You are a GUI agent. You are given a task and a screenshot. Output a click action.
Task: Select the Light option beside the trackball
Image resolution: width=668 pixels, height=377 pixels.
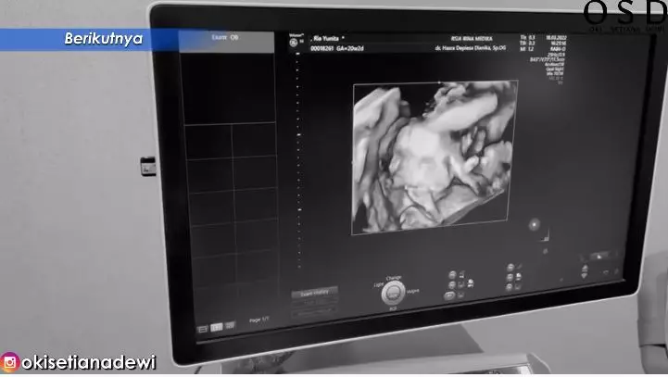coord(377,284)
